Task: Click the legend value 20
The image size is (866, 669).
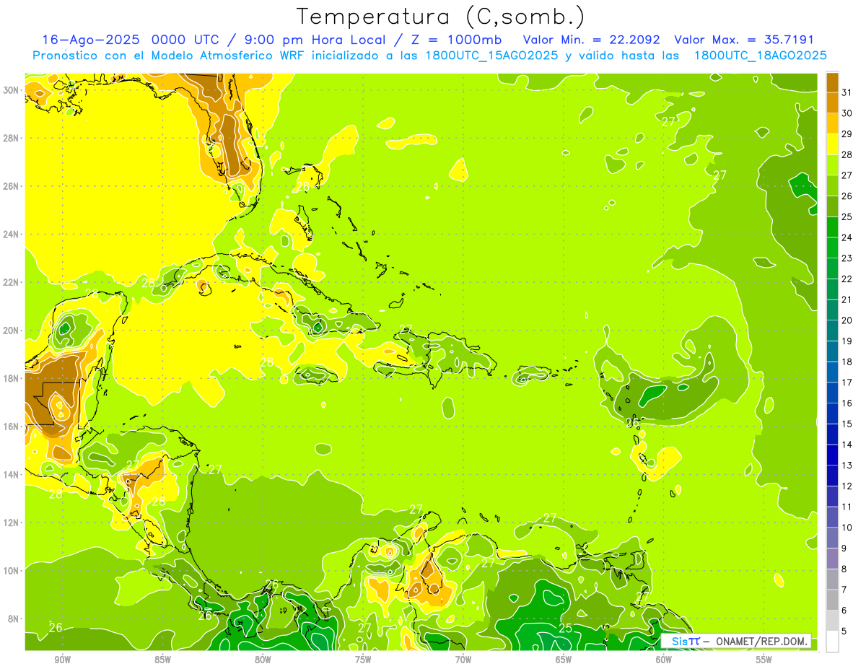Action: (x=847, y=320)
